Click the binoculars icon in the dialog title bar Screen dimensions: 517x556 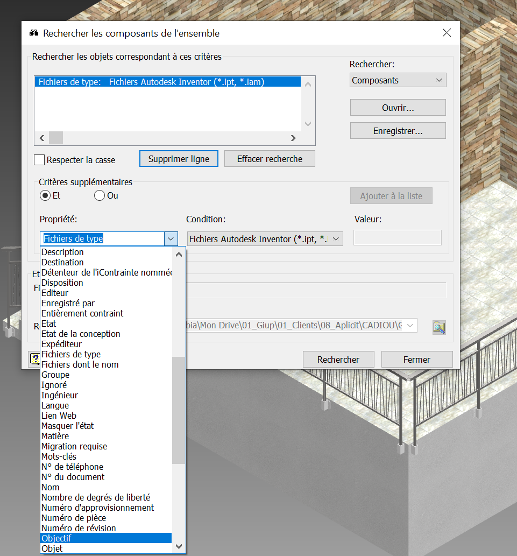tap(33, 33)
